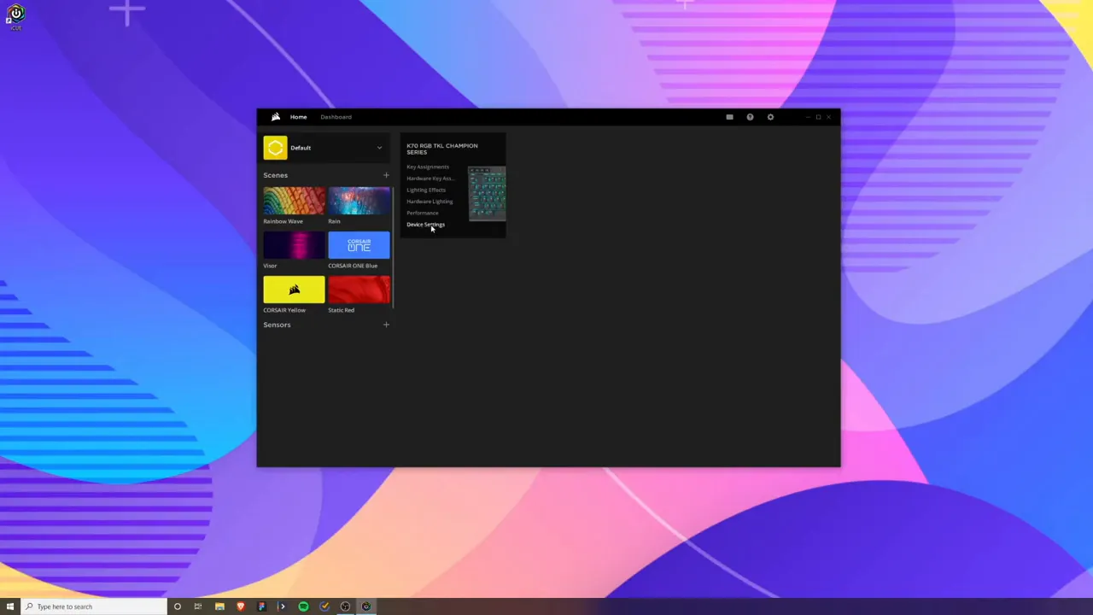Open iCUE settings via the gear icon
This screenshot has width=1093, height=615.
[770, 117]
